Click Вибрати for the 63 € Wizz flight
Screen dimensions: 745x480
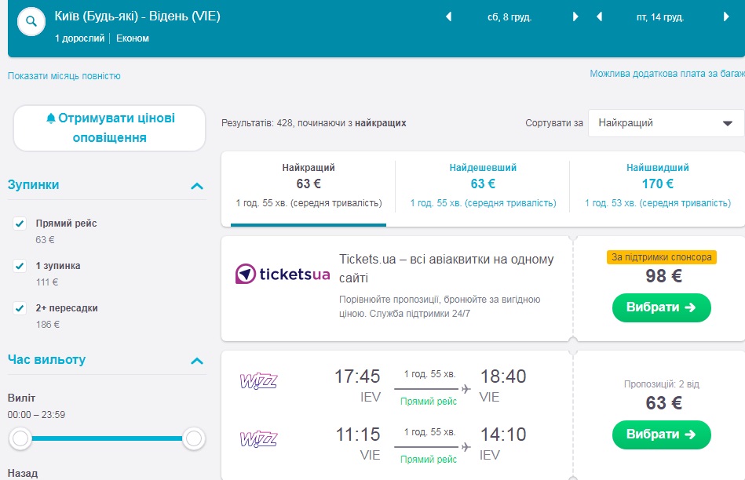[661, 435]
